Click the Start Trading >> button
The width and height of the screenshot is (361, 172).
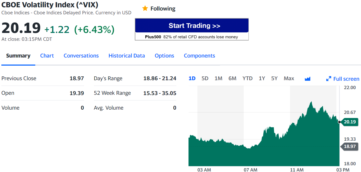(x=192, y=26)
